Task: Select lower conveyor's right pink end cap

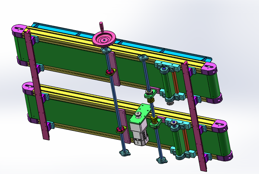Action: 219,126
